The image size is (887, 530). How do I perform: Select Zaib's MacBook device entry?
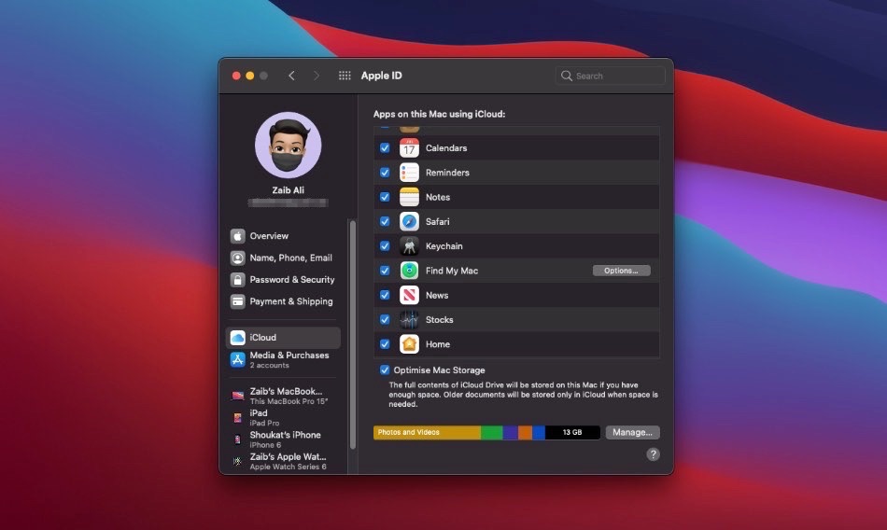click(283, 396)
